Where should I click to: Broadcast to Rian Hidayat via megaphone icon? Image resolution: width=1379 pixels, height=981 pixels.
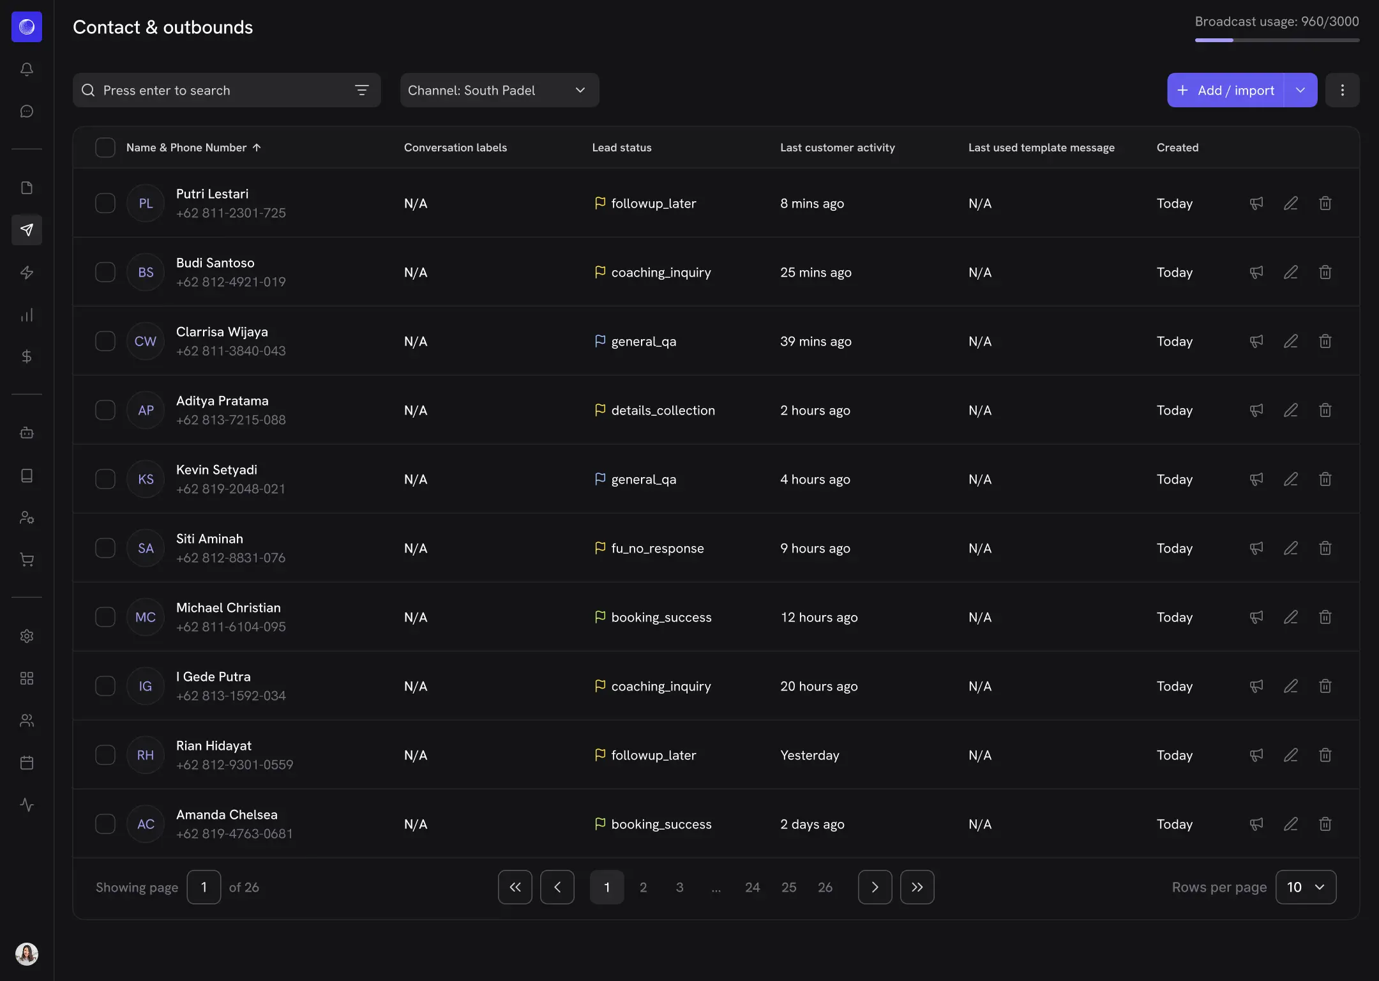coord(1256,755)
